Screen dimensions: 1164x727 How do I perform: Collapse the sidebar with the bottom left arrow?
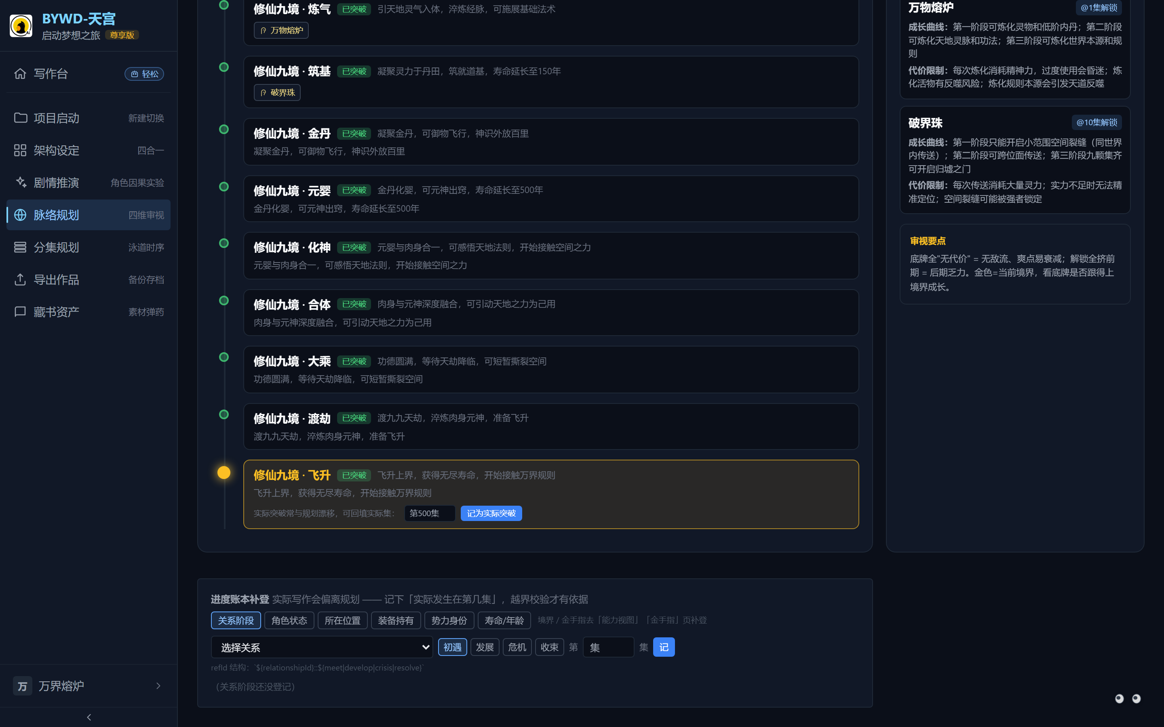click(x=89, y=717)
